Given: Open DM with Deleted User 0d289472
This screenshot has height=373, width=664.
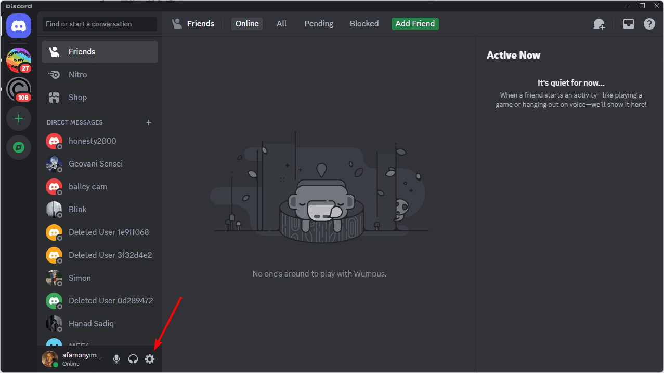Looking at the screenshot, I should pyautogui.click(x=100, y=301).
